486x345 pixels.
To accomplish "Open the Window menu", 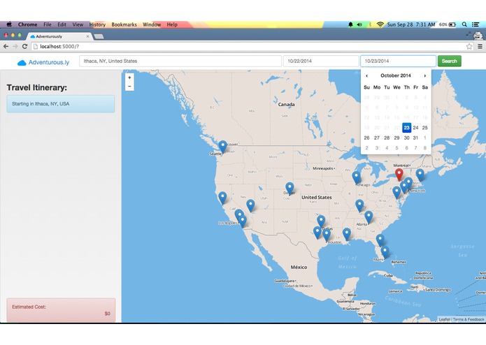I will click(x=152, y=24).
